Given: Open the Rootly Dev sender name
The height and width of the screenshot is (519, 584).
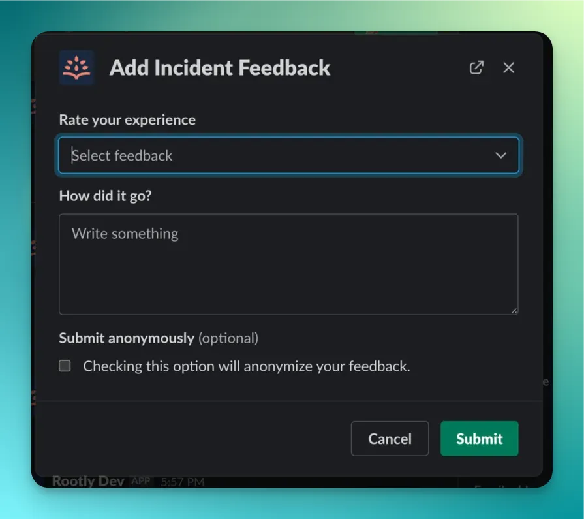Looking at the screenshot, I should (88, 481).
